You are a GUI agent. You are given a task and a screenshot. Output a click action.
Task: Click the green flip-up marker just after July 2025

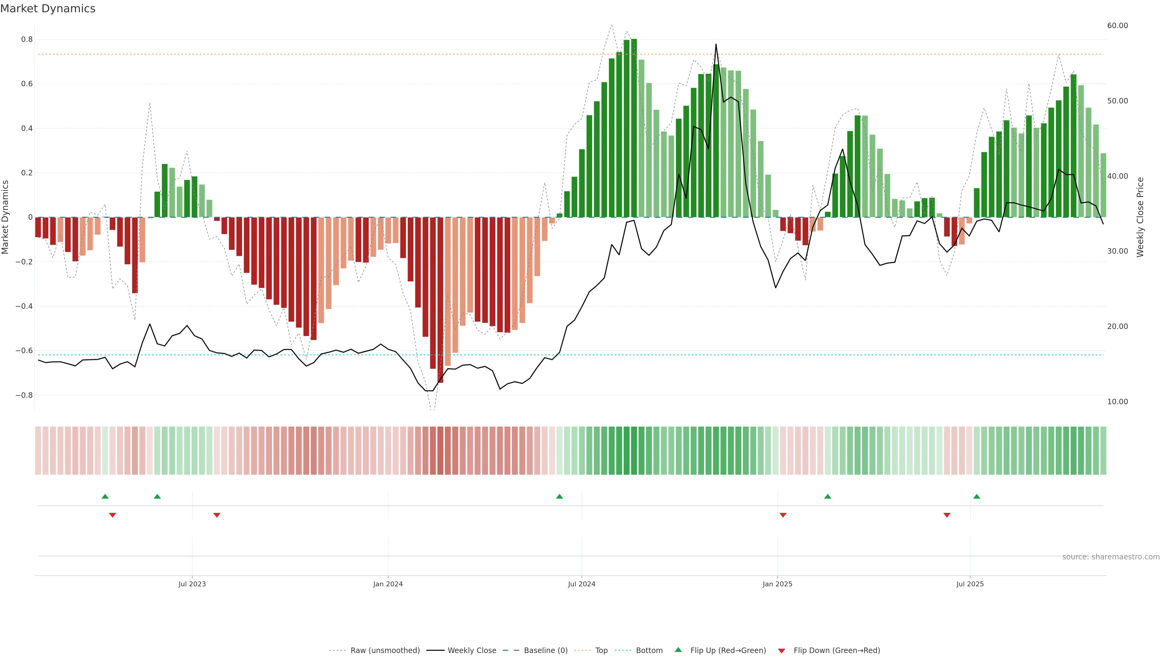pyautogui.click(x=977, y=496)
